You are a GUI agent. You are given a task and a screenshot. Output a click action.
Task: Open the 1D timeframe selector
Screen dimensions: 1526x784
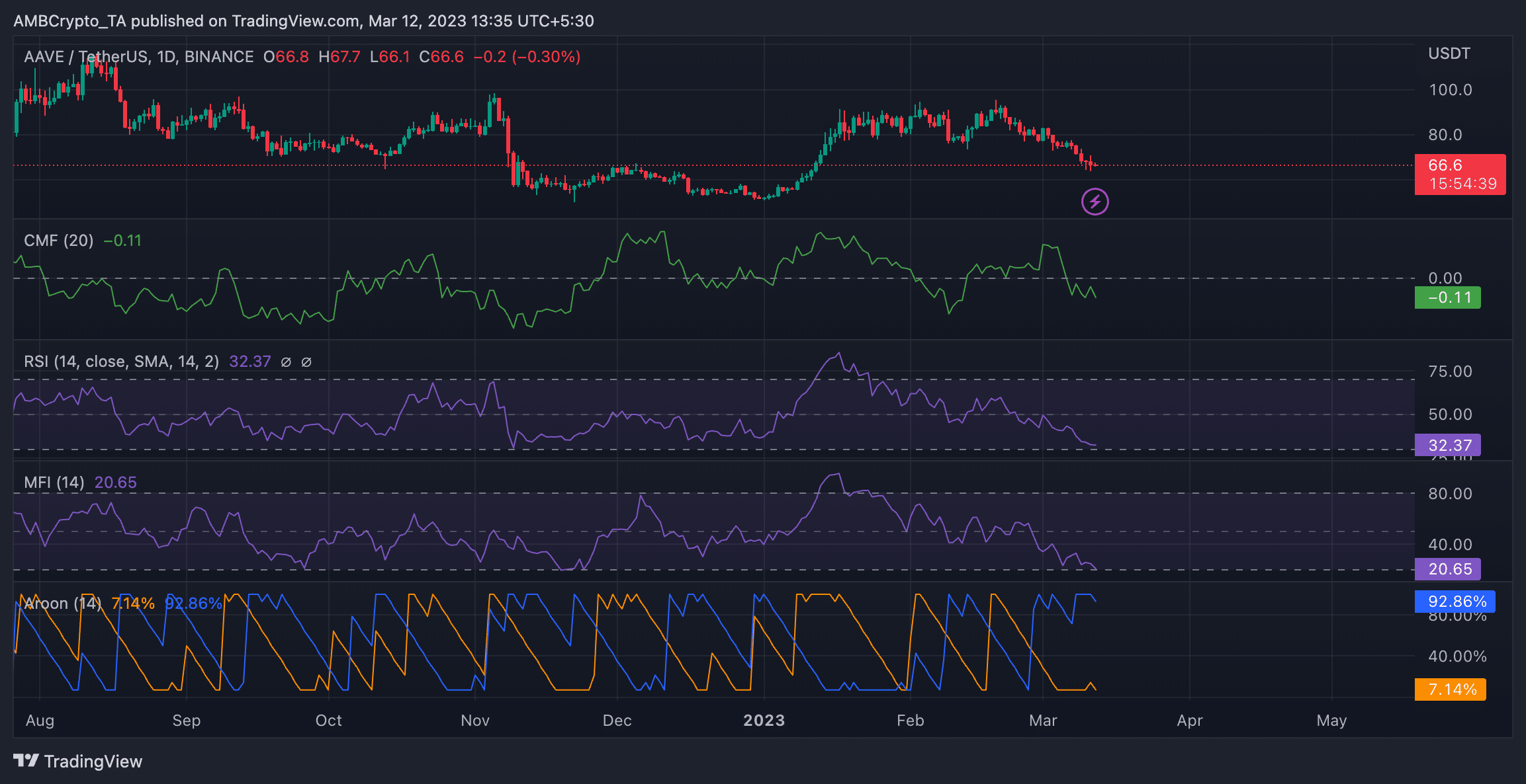pos(167,57)
